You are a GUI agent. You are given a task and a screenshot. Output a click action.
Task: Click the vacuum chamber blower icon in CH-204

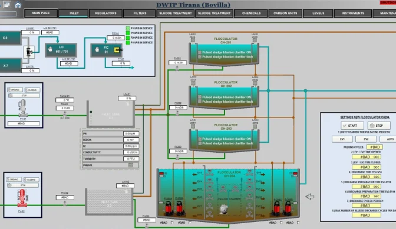[x=223, y=210]
